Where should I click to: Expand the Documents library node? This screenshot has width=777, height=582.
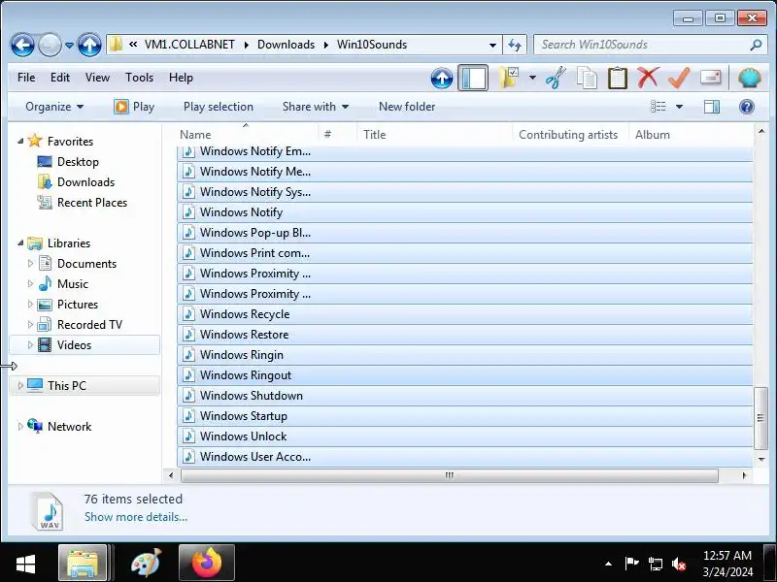click(x=30, y=263)
